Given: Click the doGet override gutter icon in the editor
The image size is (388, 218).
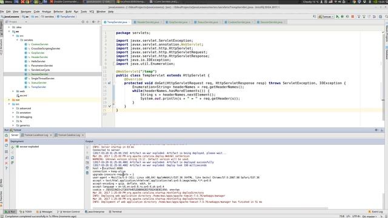Looking at the screenshot, I should click(x=109, y=83).
